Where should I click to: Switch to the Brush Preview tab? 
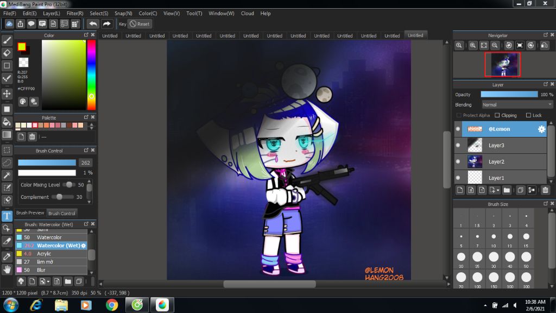(30, 213)
